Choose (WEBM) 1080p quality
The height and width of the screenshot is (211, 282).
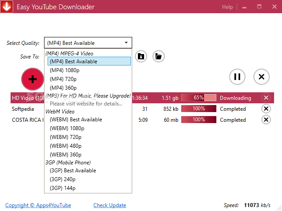89,128
